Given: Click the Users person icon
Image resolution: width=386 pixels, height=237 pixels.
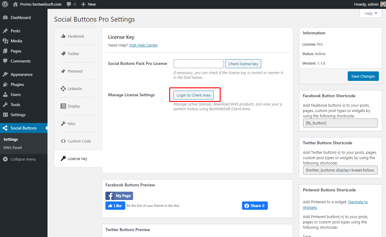Looking at the screenshot, I should point(5,95).
